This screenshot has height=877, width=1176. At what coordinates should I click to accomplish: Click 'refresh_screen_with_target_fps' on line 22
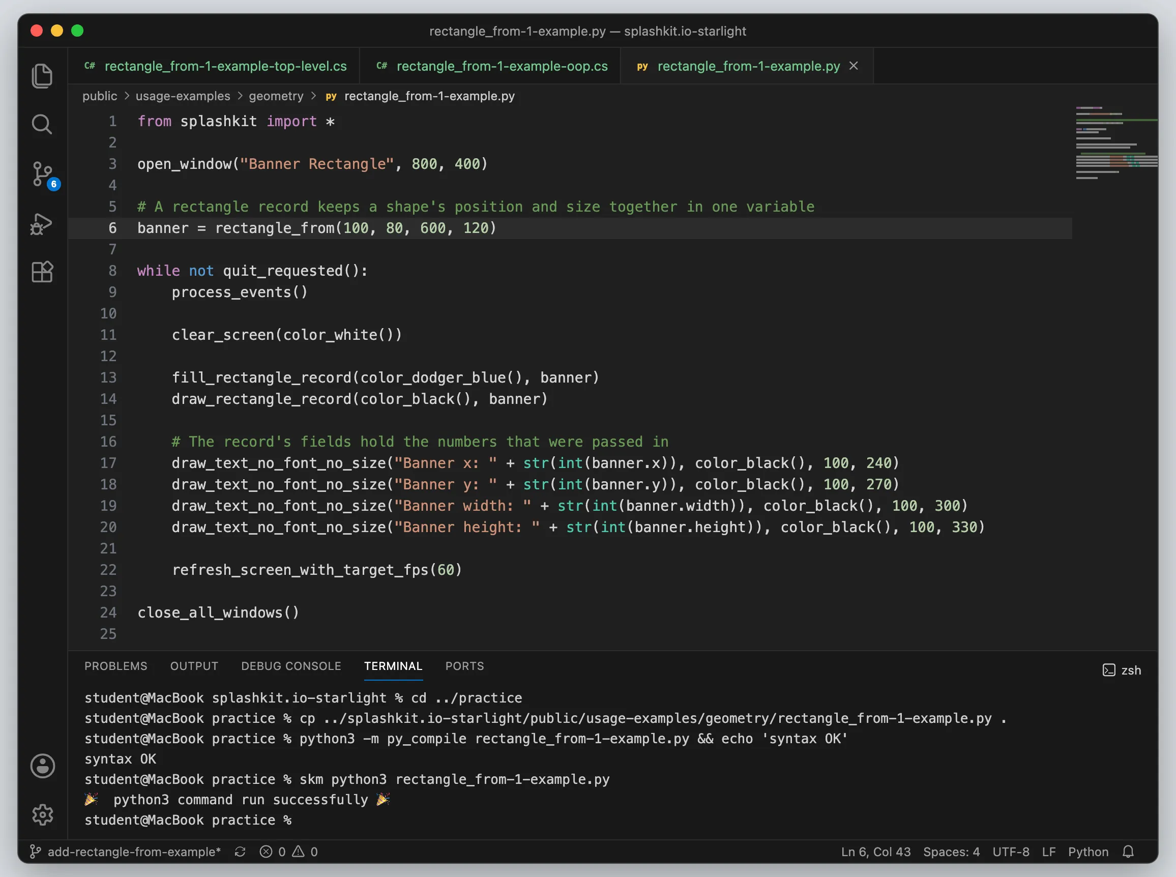(300, 570)
